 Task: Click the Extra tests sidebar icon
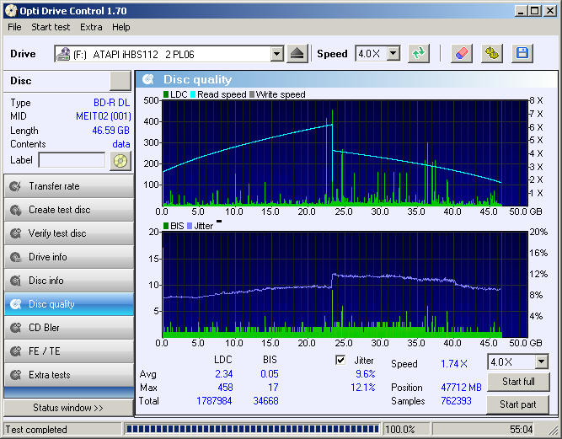[15, 375]
